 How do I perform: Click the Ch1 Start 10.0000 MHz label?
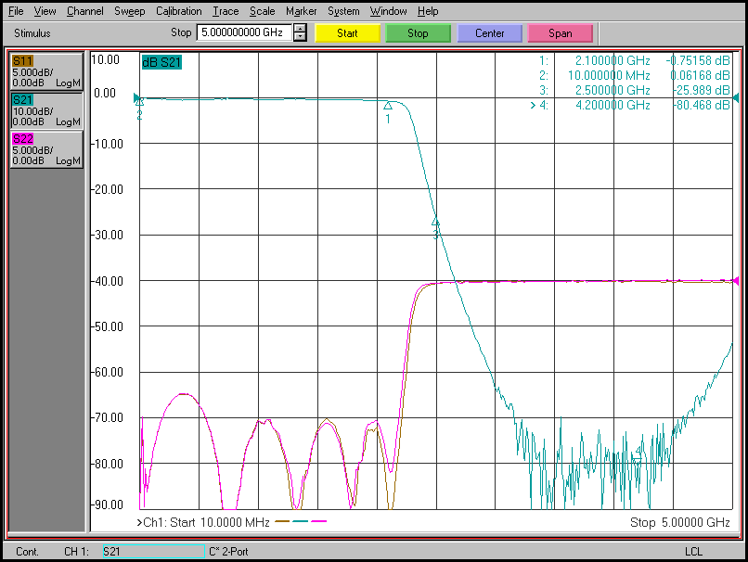click(203, 522)
